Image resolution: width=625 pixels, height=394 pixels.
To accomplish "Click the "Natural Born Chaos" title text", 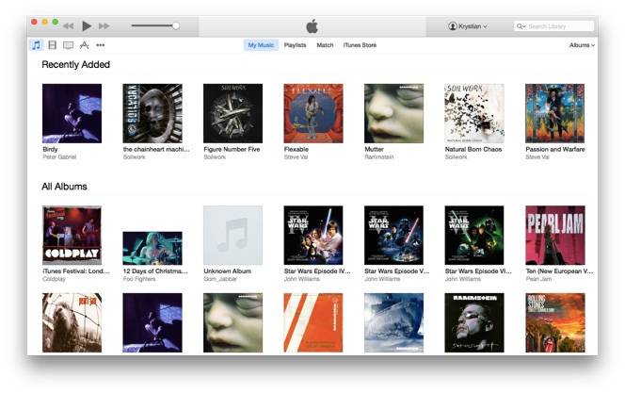I will [x=473, y=149].
